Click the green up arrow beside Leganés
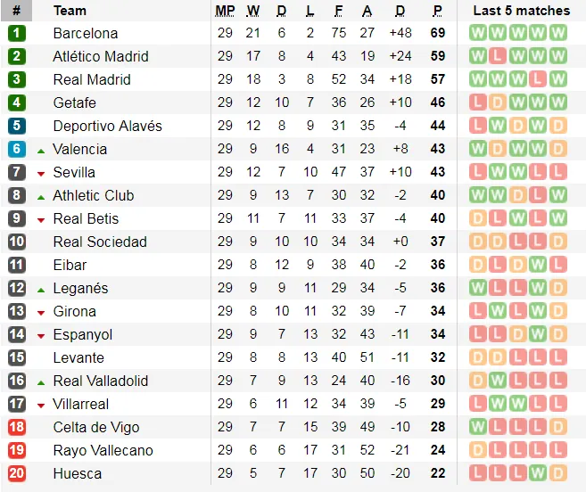The height and width of the screenshot is (492, 586). (x=41, y=289)
